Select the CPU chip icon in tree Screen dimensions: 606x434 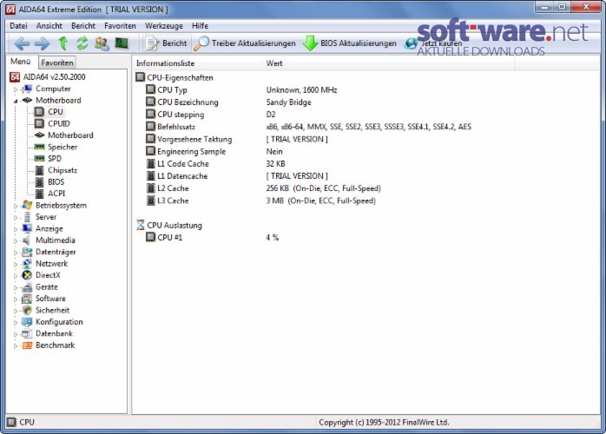[39, 112]
